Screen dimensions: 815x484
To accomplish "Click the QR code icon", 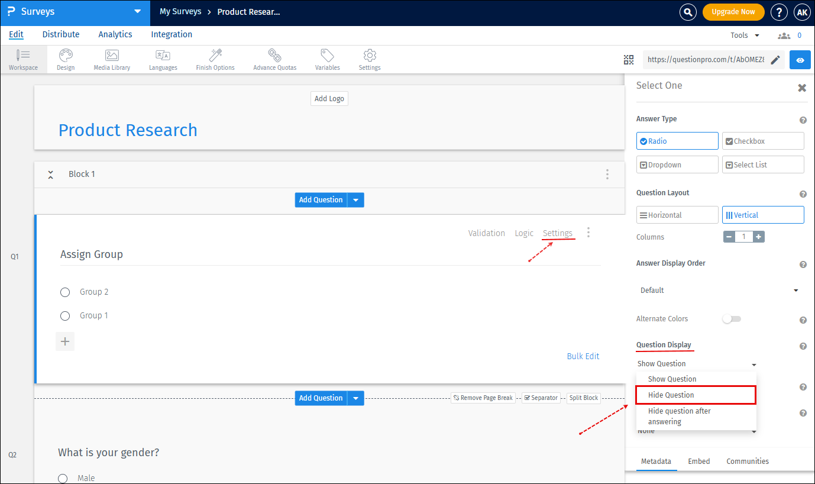I will coord(628,60).
